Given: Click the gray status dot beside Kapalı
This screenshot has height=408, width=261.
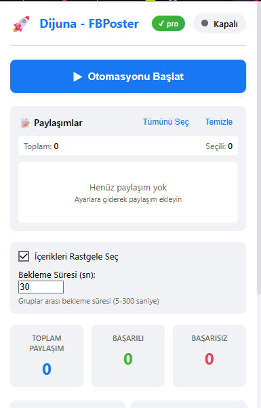Looking at the screenshot, I should pyautogui.click(x=205, y=23).
